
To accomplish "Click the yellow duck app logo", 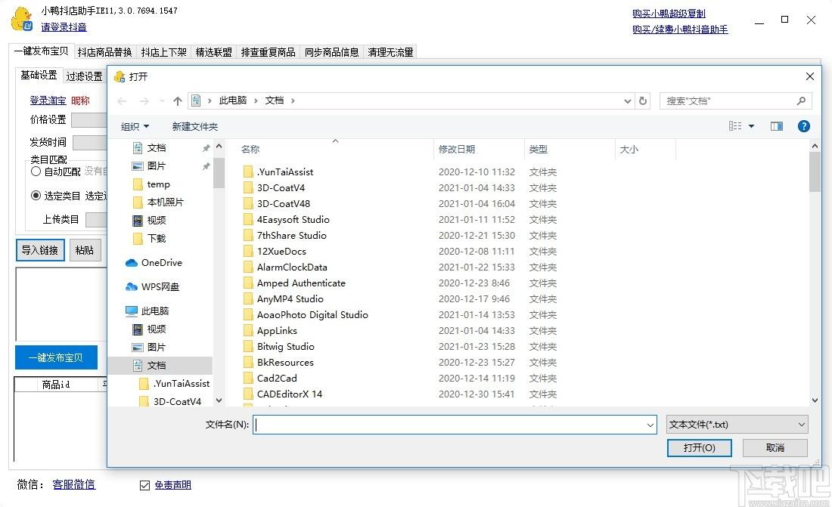I will coord(22,19).
